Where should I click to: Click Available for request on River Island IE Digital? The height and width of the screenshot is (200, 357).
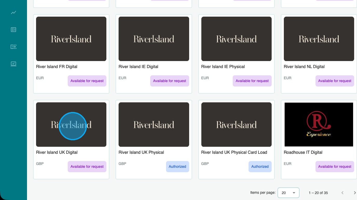pyautogui.click(x=170, y=81)
